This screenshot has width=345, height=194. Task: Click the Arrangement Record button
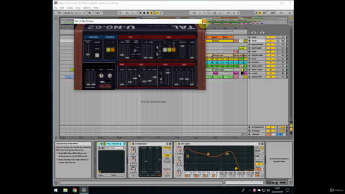pyautogui.click(x=148, y=13)
